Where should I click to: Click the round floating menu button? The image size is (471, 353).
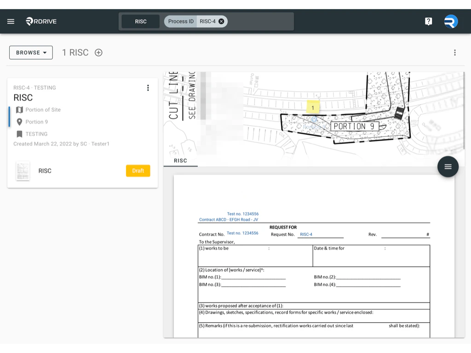click(x=448, y=166)
